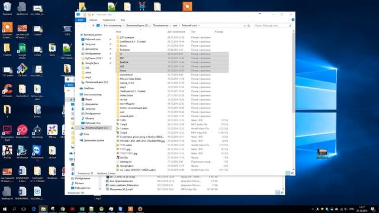Image resolution: width=379 pixels, height=213 pixels.
Task: Open the Корзина recycle bin desktop icon
Action: point(7,9)
